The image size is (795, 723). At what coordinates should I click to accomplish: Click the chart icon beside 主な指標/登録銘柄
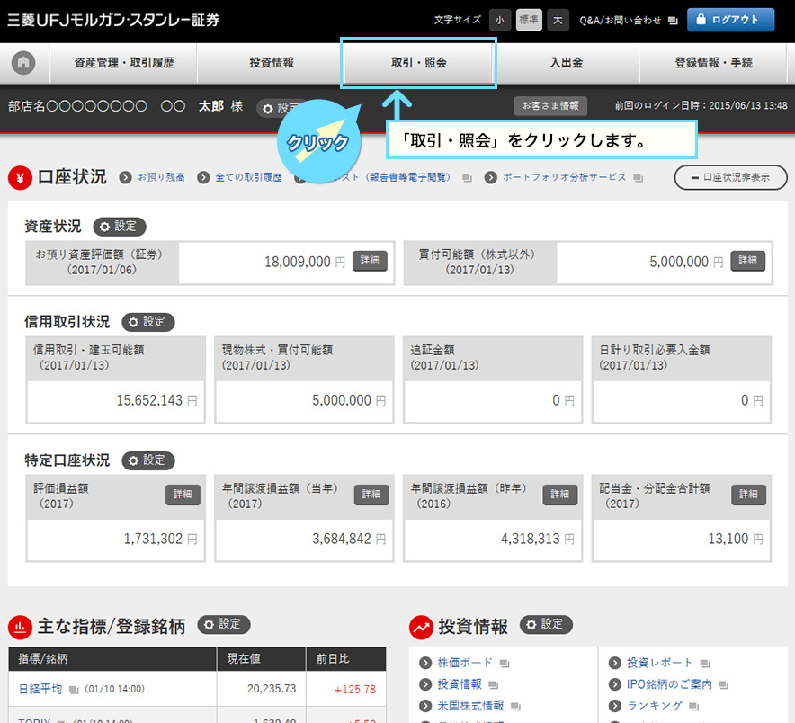20,626
